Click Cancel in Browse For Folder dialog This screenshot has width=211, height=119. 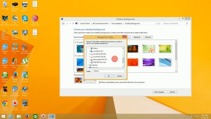[119, 76]
